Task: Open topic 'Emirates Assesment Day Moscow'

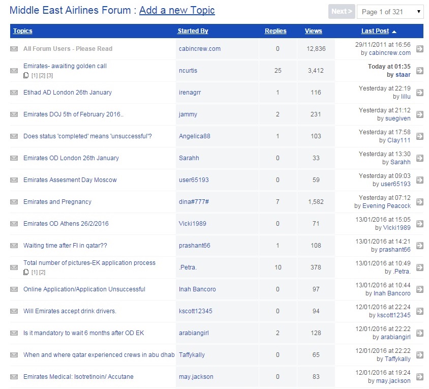Action: (70, 180)
